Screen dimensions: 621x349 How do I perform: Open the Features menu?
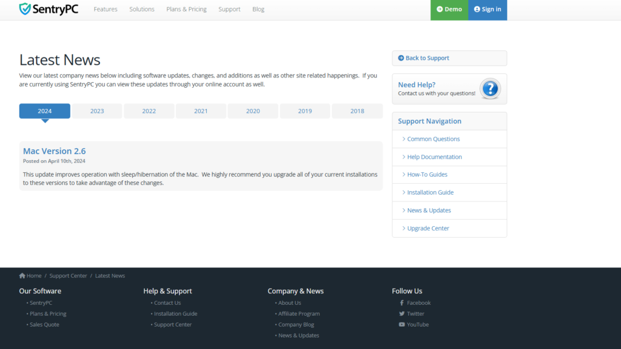pos(106,9)
